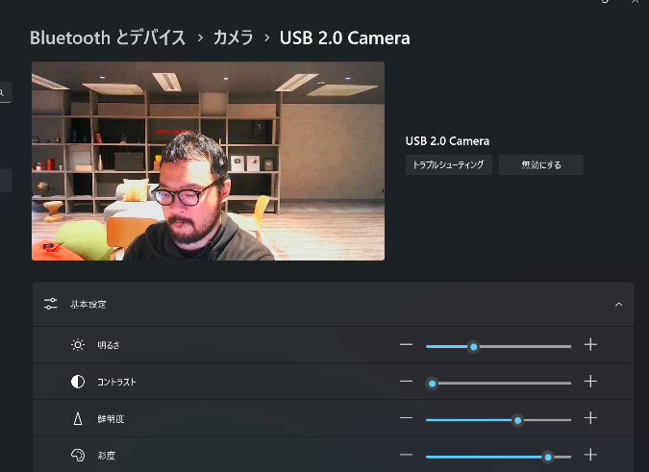Go back to Bluetooth とデバイス breadcrumb
The height and width of the screenshot is (472, 649).
point(108,38)
